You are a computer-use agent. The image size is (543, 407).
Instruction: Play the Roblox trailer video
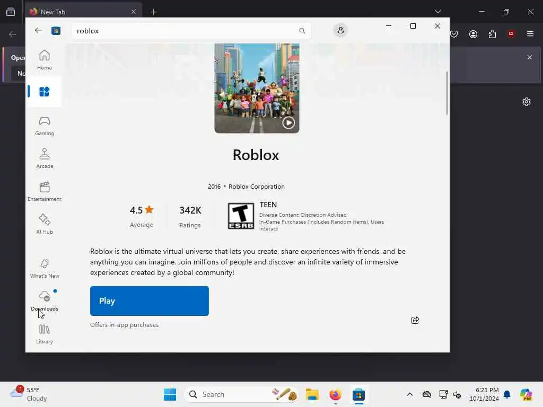(288, 122)
